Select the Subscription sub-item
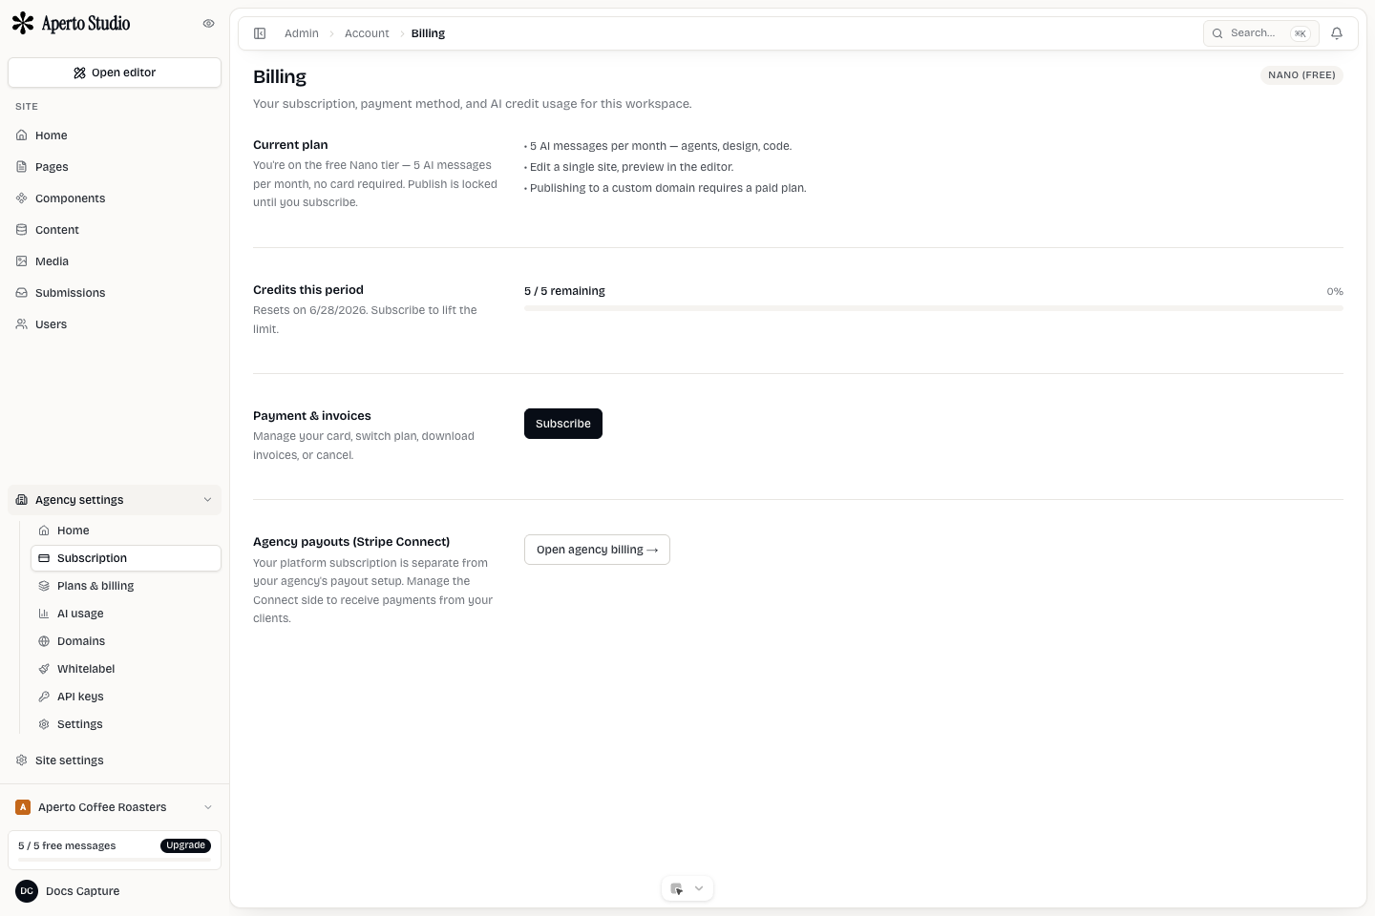The image size is (1375, 916). coord(126,558)
